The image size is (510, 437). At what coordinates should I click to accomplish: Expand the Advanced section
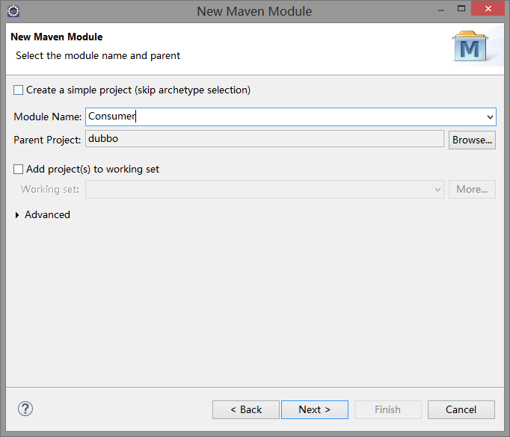(x=17, y=214)
